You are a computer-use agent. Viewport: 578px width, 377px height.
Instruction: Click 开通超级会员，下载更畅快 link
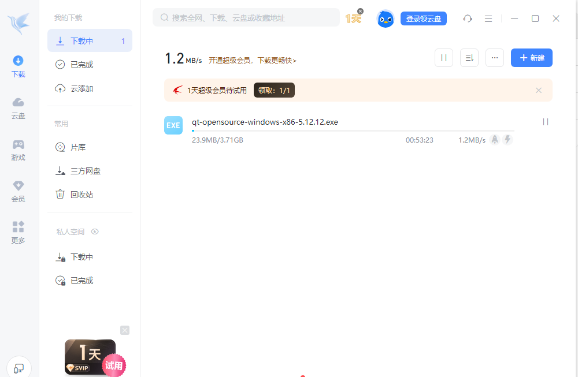(253, 61)
